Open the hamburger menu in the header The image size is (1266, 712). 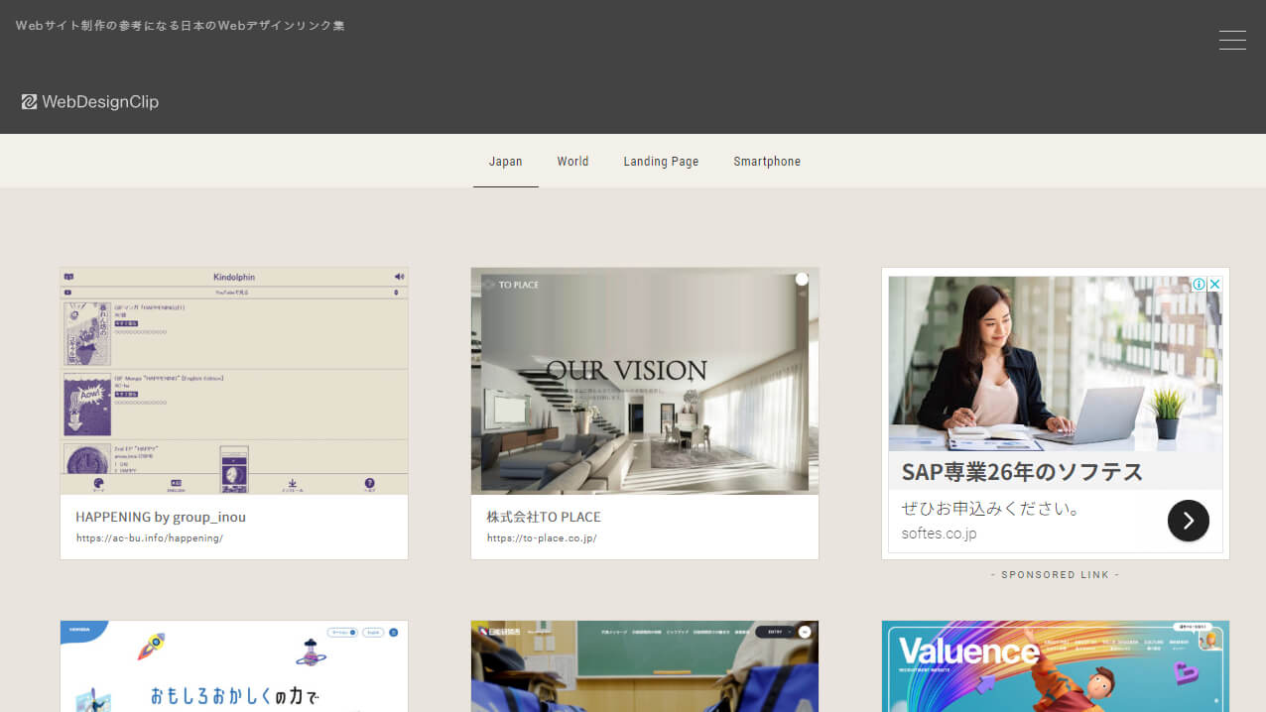pos(1232,40)
